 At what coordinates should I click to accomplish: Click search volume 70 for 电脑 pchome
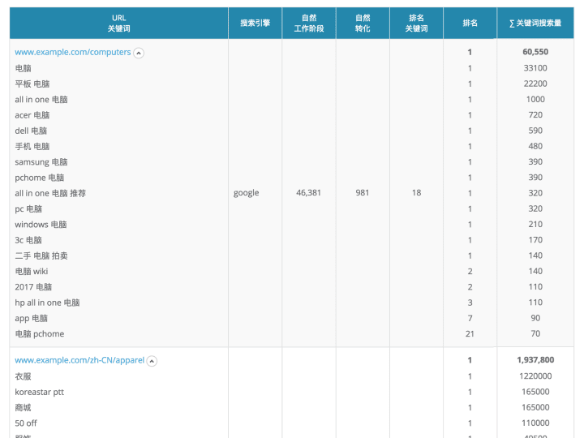535,333
